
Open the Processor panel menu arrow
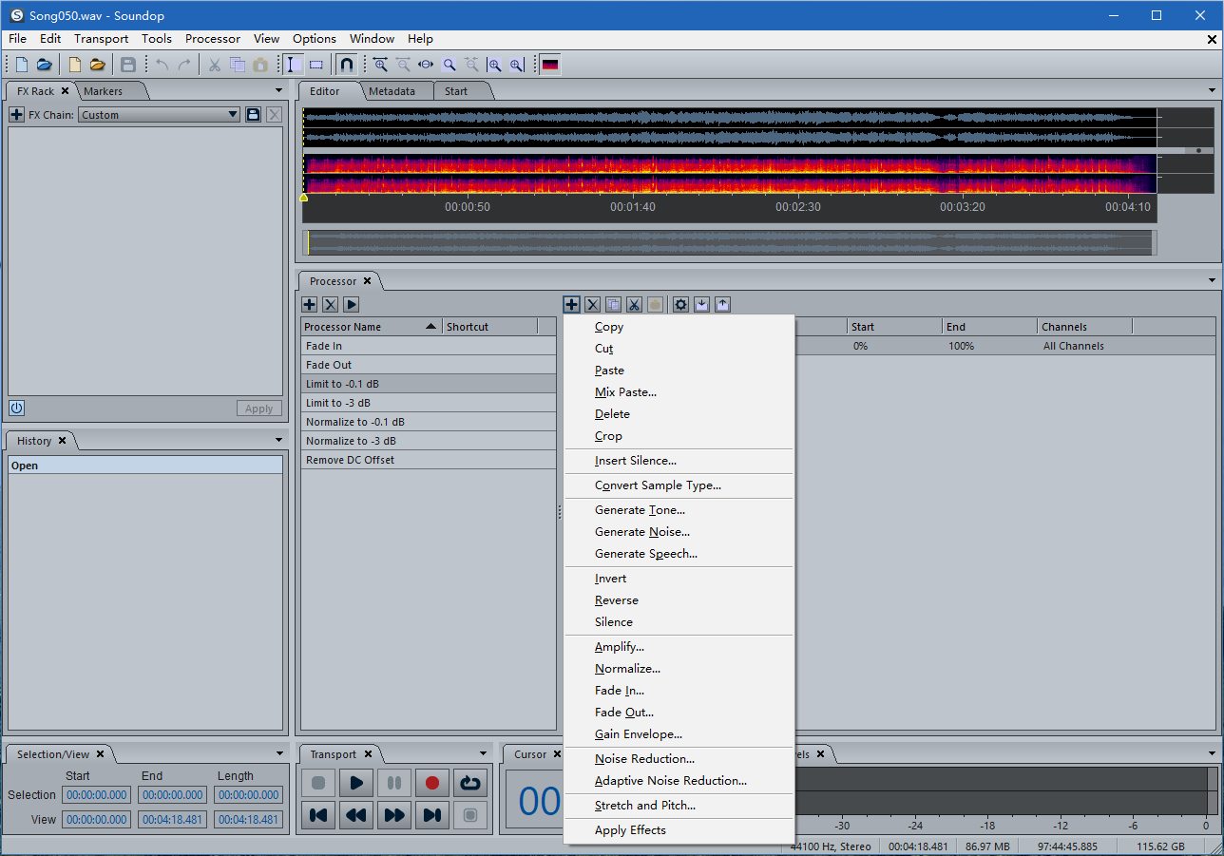(1212, 280)
